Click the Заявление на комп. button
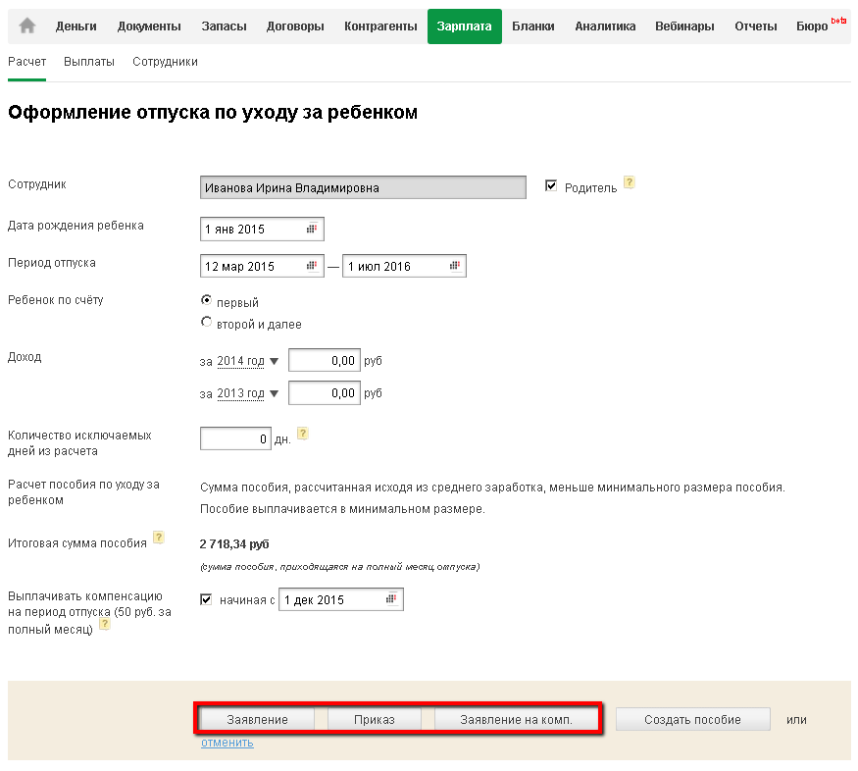Screen dimensions: 858x771 point(516,720)
